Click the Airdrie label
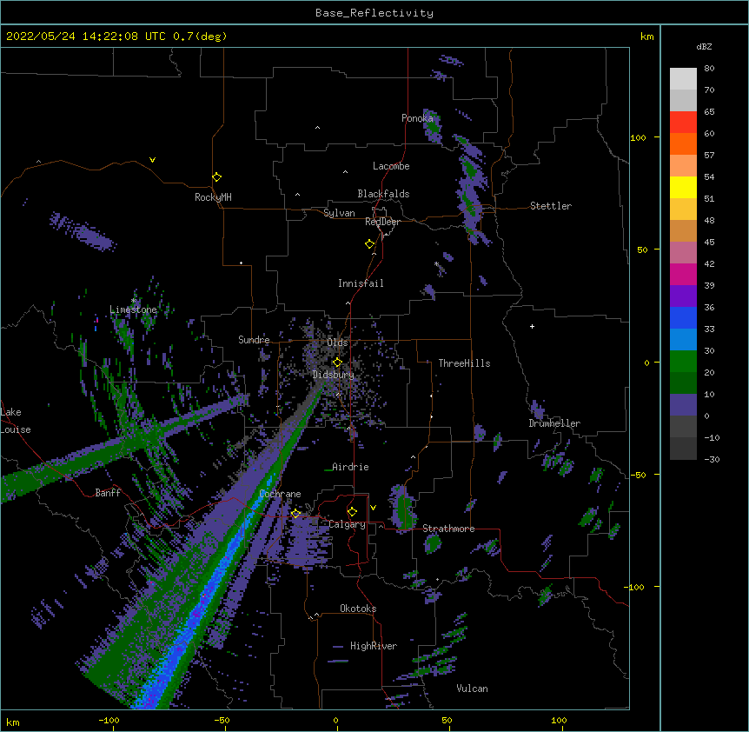 [x=350, y=467]
